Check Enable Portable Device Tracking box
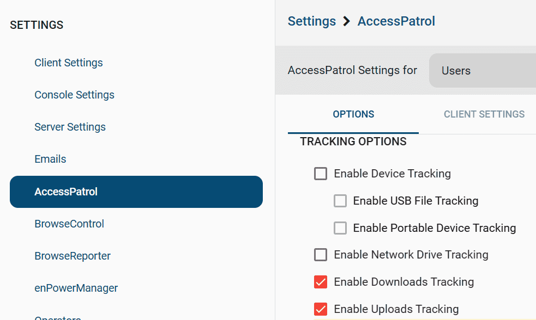Image resolution: width=536 pixels, height=320 pixels. [x=340, y=228]
